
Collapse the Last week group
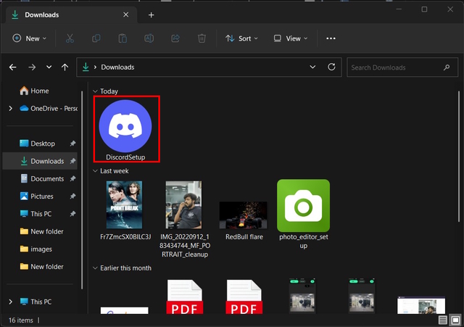[95, 170]
